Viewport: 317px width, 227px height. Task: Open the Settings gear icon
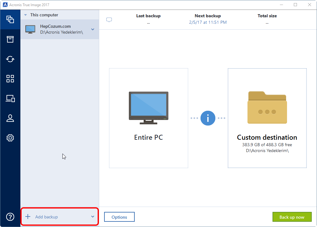pos(10,138)
